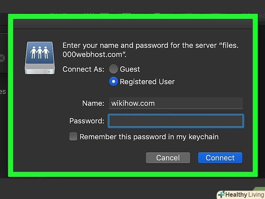
Task: Click the shared server drive icon
Action: 40,58
